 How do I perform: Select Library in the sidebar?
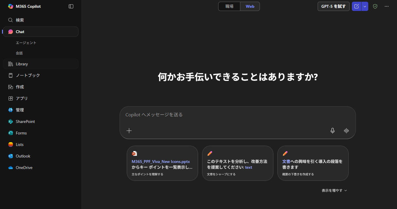tap(22, 64)
